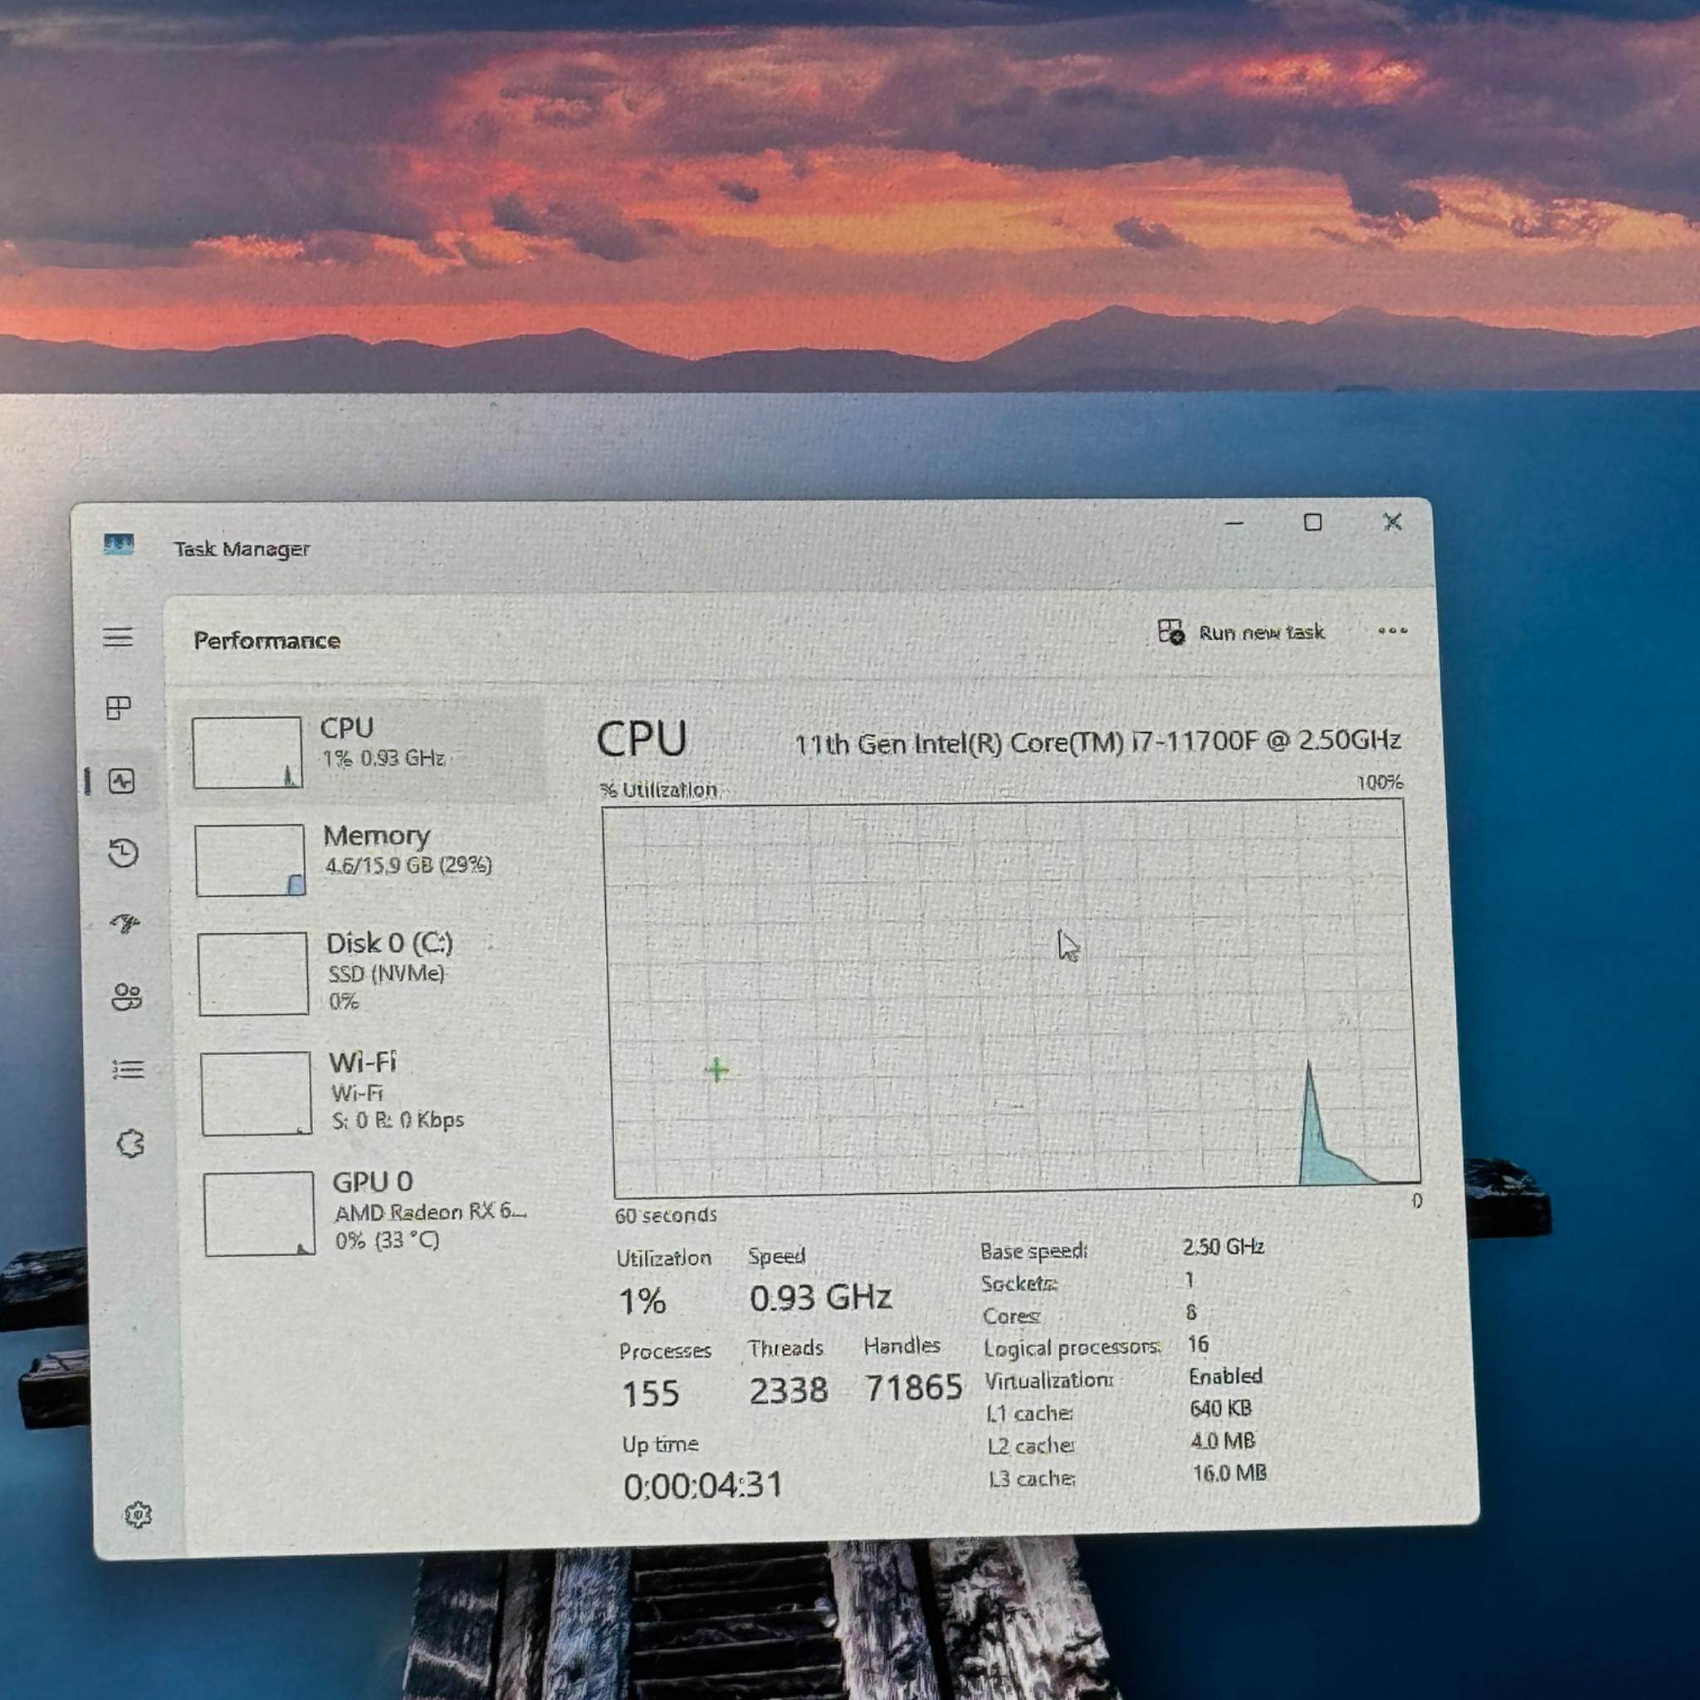1700x1700 pixels.
Task: Open the three-dot more options menu
Action: coord(1392,630)
